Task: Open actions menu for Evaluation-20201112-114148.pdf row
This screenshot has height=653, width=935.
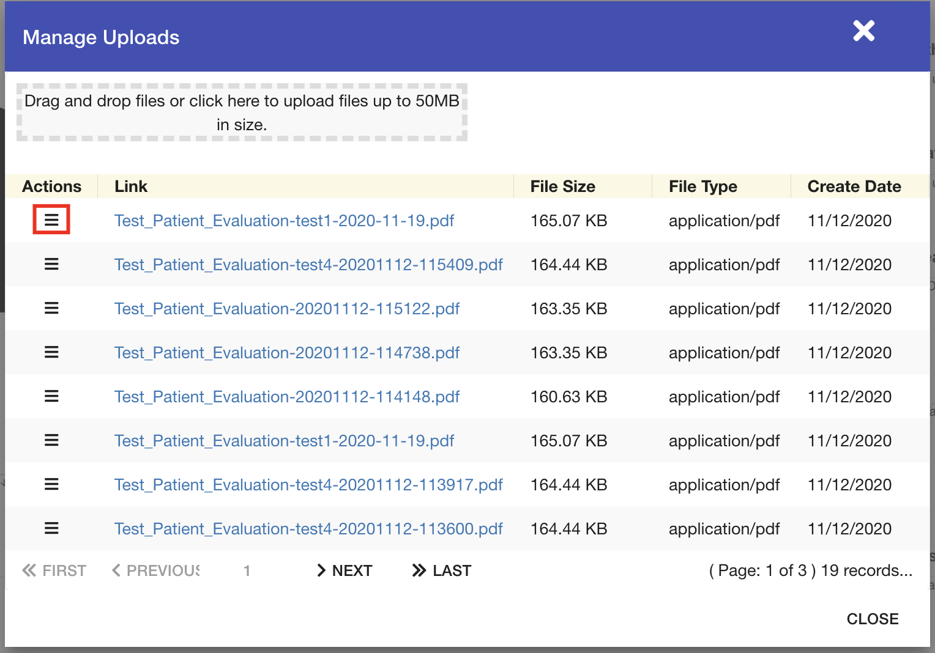Action: 51,396
